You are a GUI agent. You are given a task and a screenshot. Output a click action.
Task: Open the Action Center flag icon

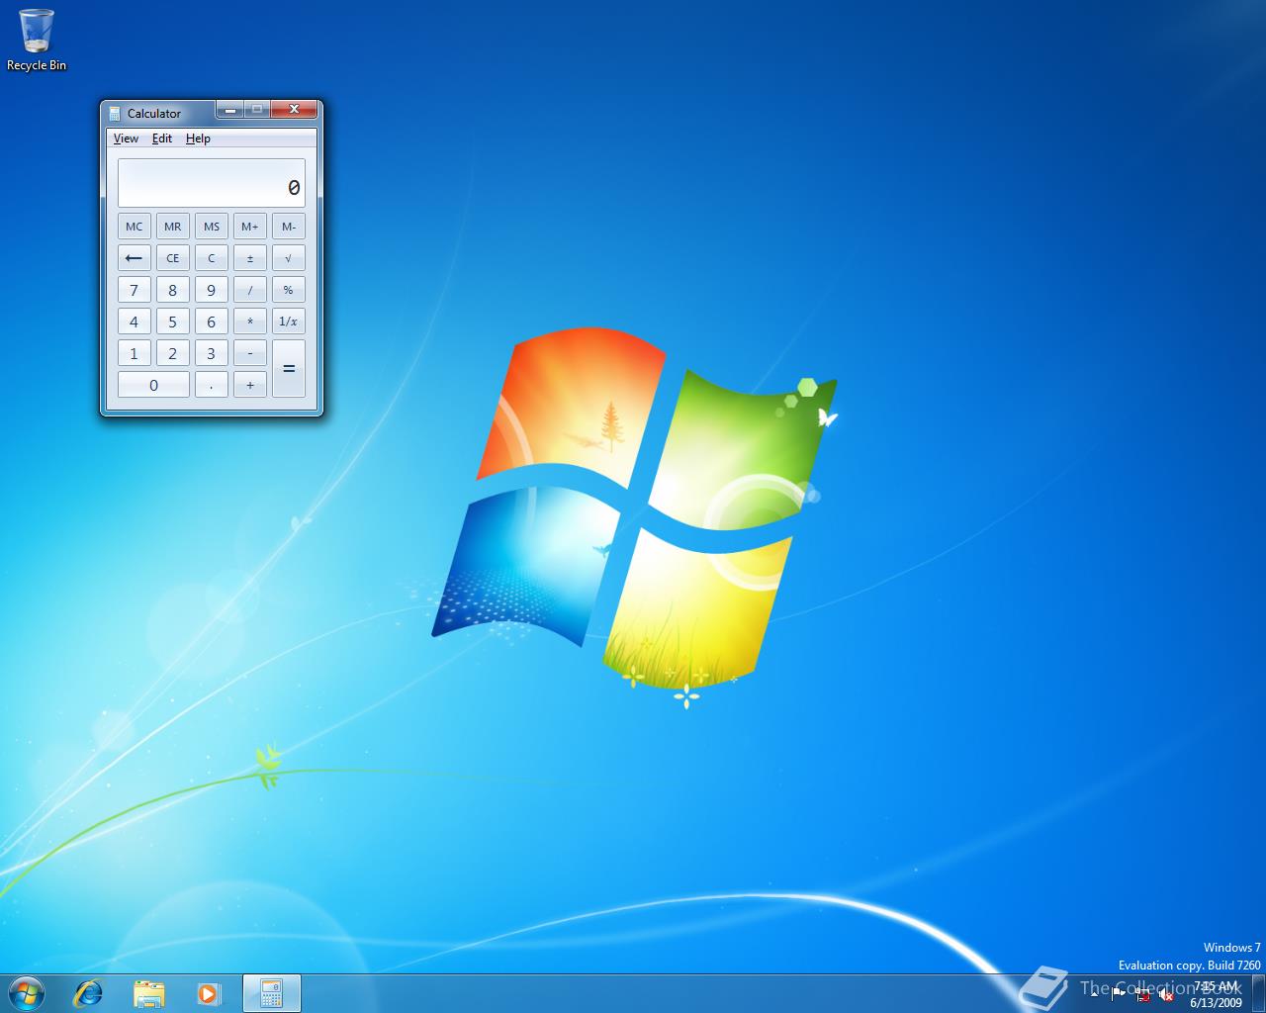[1119, 995]
